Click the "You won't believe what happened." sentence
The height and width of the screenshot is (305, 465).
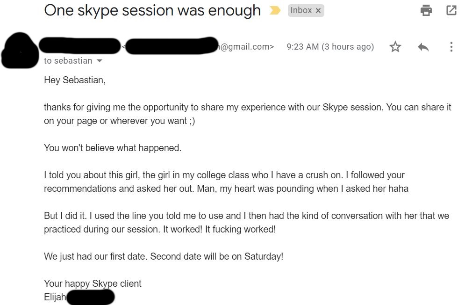[113, 148]
